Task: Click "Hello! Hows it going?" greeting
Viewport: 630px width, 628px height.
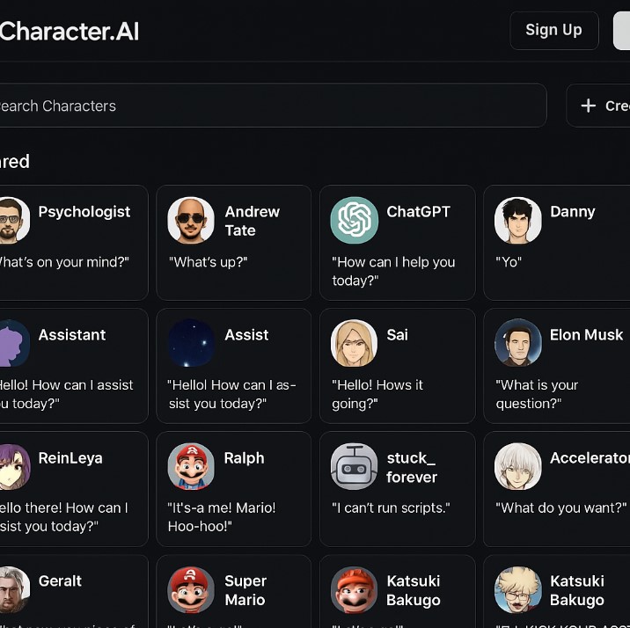Action: click(x=377, y=394)
